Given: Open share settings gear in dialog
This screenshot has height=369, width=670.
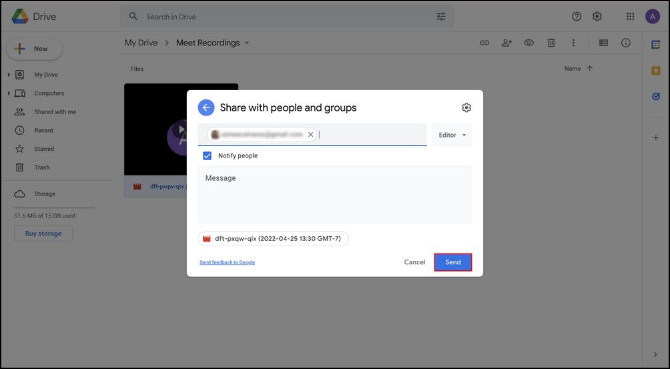Looking at the screenshot, I should click(466, 107).
